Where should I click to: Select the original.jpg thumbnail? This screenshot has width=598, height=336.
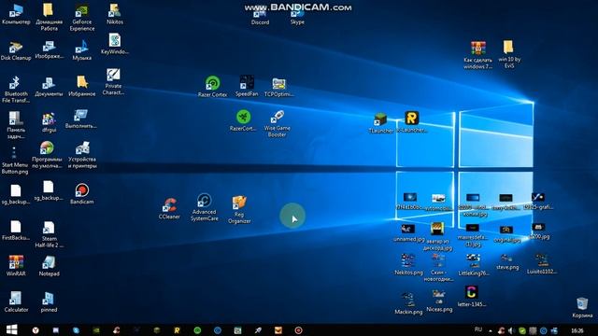(x=506, y=234)
